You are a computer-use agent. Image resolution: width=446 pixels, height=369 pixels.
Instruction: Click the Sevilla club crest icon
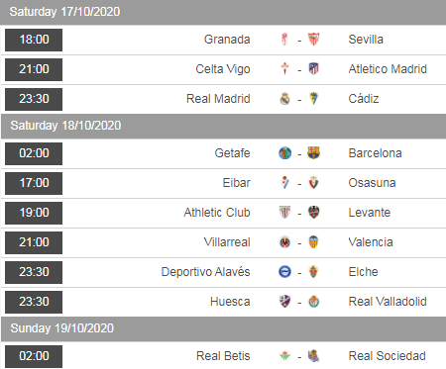click(313, 40)
